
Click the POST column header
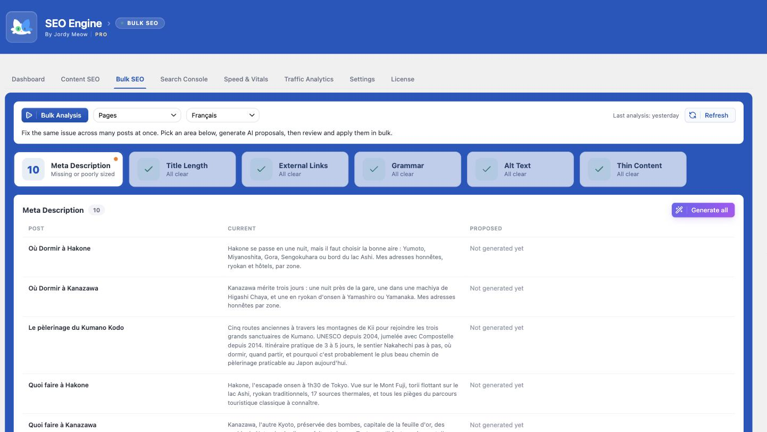[x=36, y=228]
